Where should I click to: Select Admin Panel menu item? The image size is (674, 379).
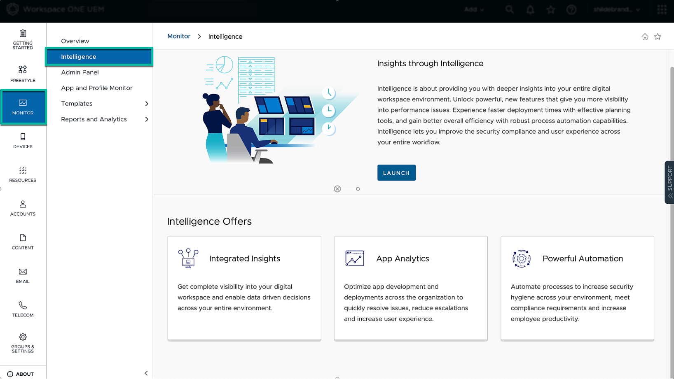tap(80, 72)
